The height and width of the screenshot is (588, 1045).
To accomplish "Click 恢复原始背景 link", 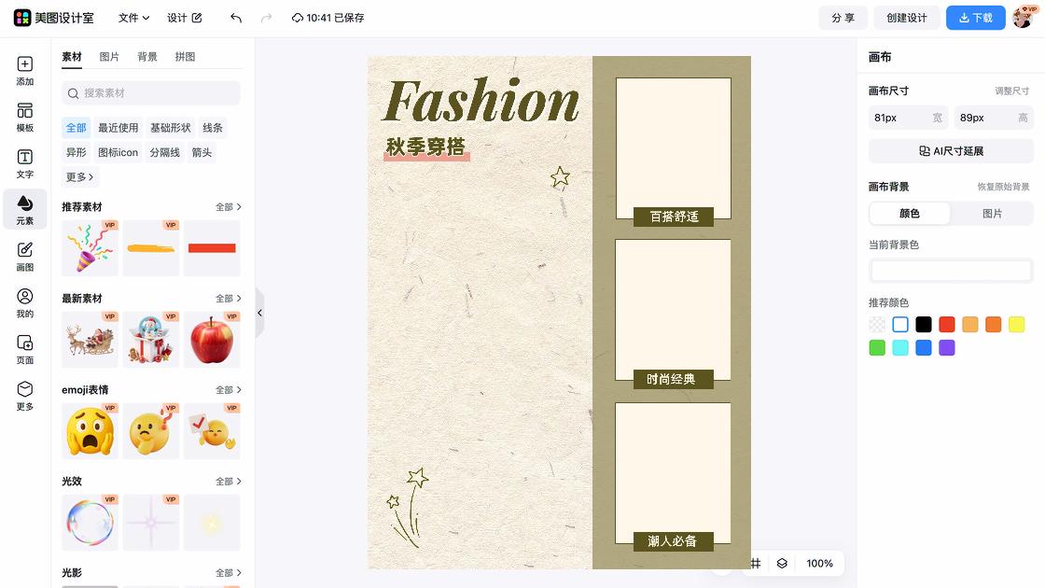I will click(1003, 187).
